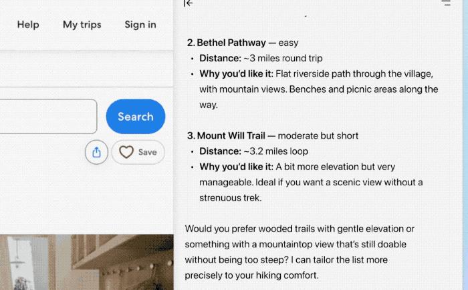Click Mount Will Trail's "Why you'd like it" label
The width and height of the screenshot is (468, 290).
(x=236, y=167)
